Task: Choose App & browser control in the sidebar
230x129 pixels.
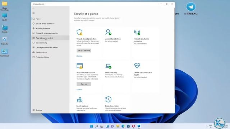Action: (50, 38)
